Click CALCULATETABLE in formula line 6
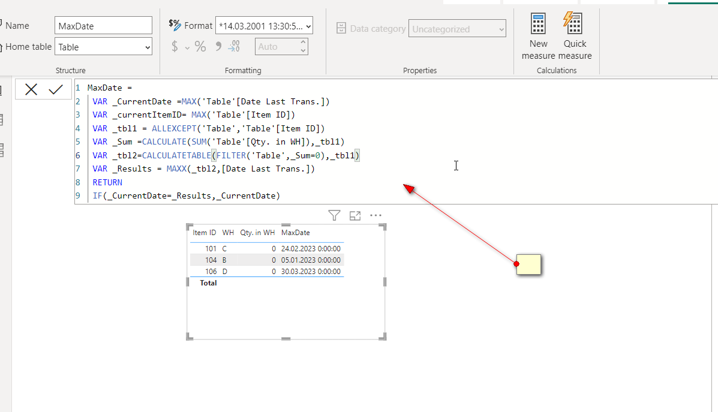The height and width of the screenshot is (412, 718). (176, 156)
